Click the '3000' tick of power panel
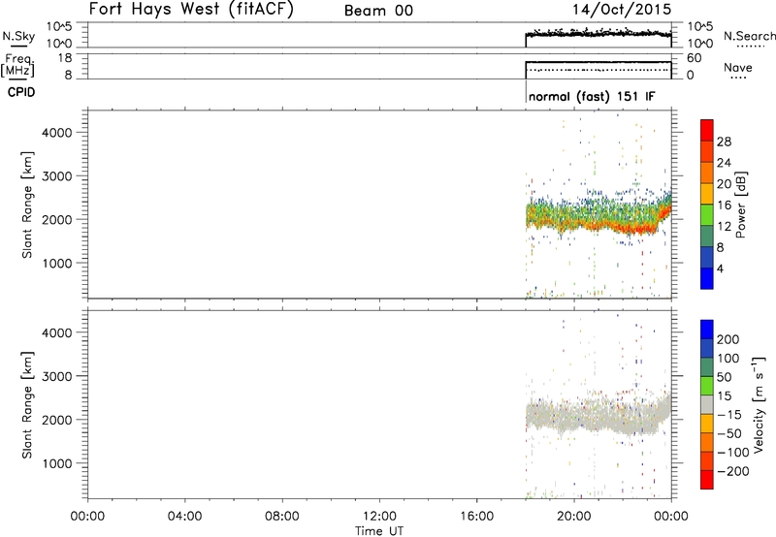The width and height of the screenshot is (776, 537). 57,176
